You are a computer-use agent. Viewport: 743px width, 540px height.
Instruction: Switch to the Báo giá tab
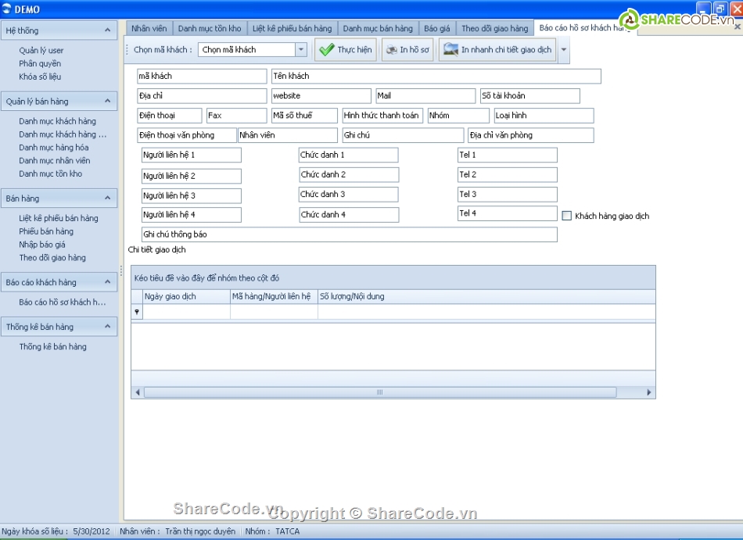437,28
